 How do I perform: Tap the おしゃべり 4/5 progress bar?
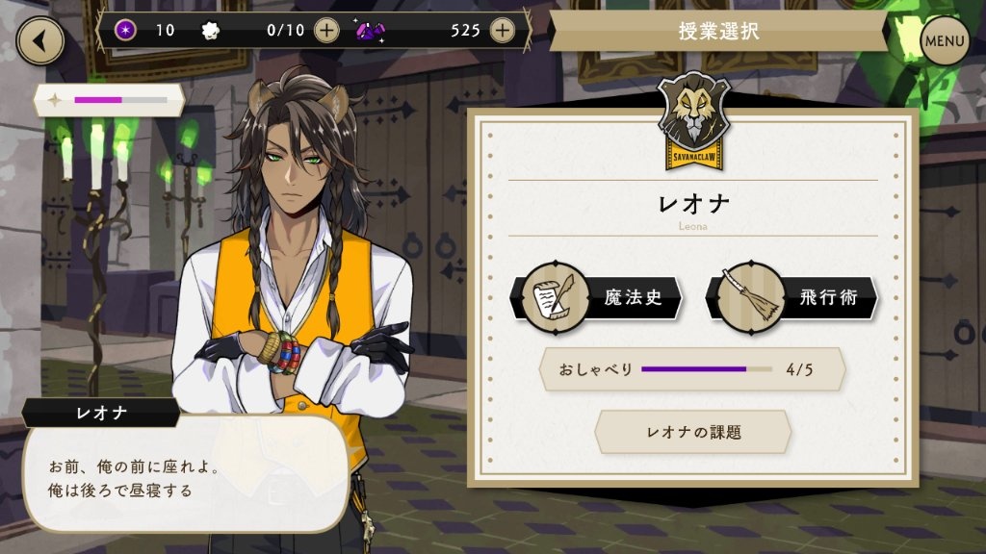tap(692, 369)
